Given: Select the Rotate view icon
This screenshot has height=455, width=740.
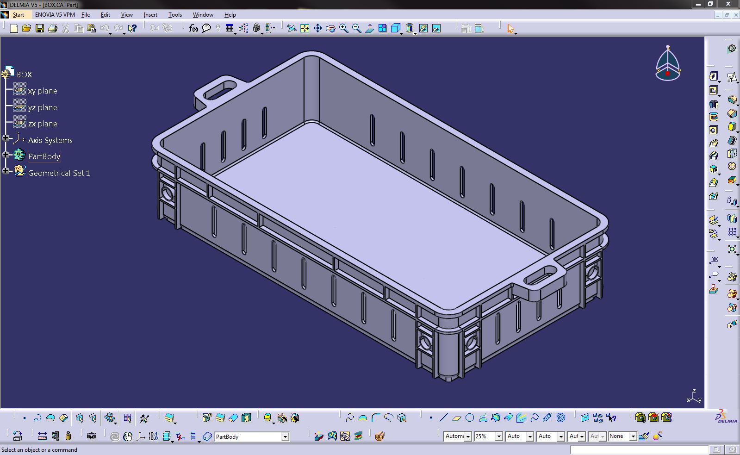Looking at the screenshot, I should pos(330,28).
